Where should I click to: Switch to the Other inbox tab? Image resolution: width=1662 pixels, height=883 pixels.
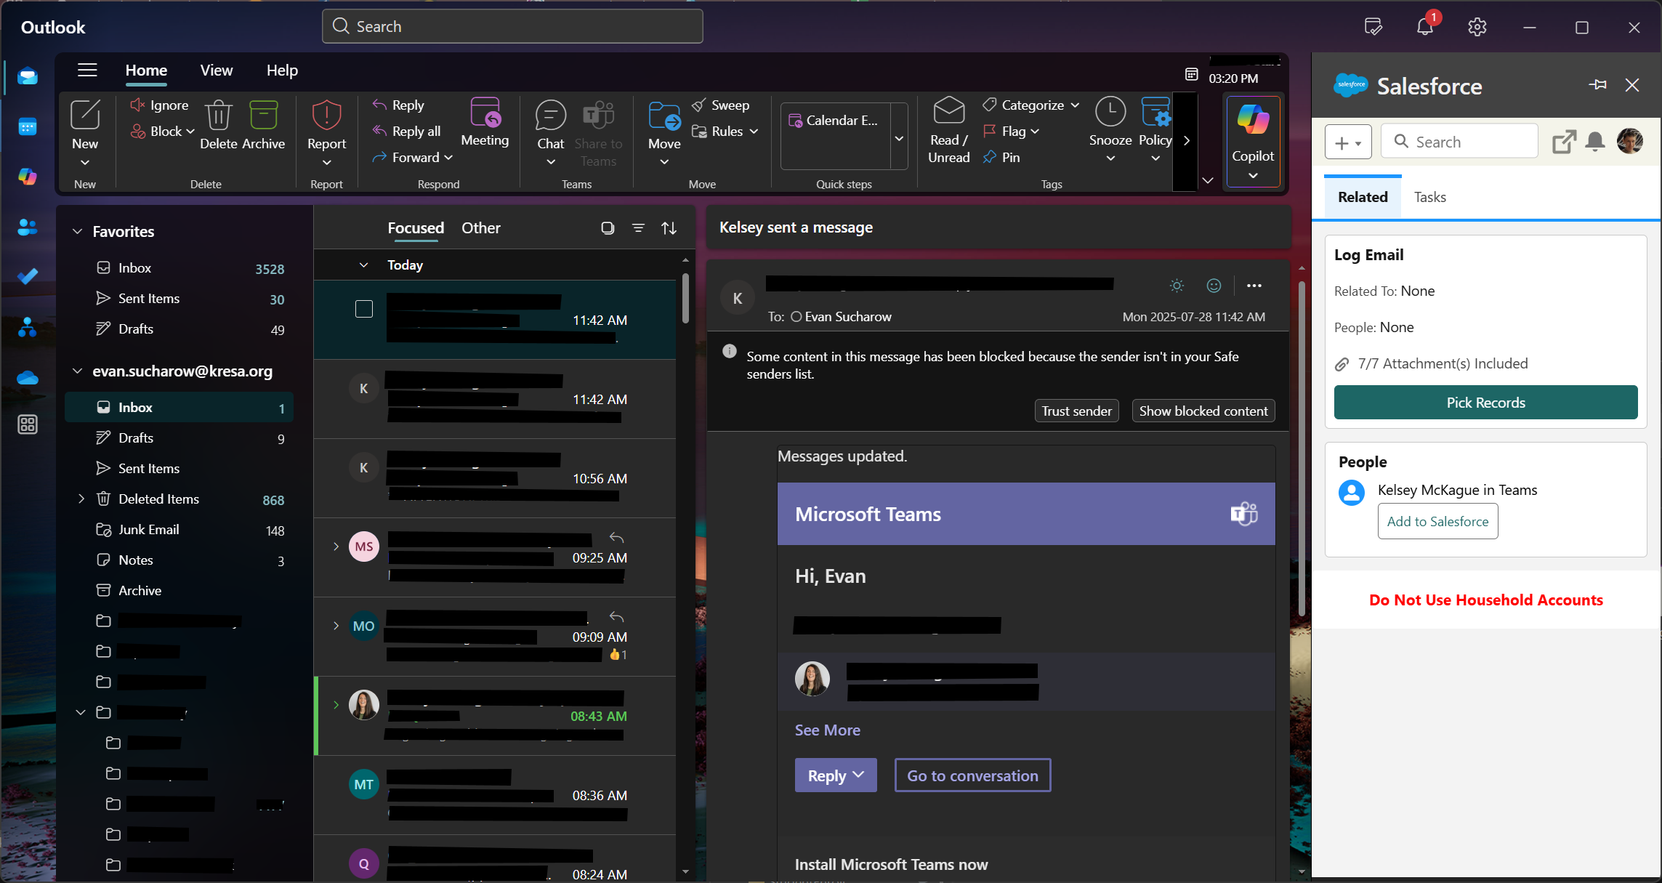point(481,227)
